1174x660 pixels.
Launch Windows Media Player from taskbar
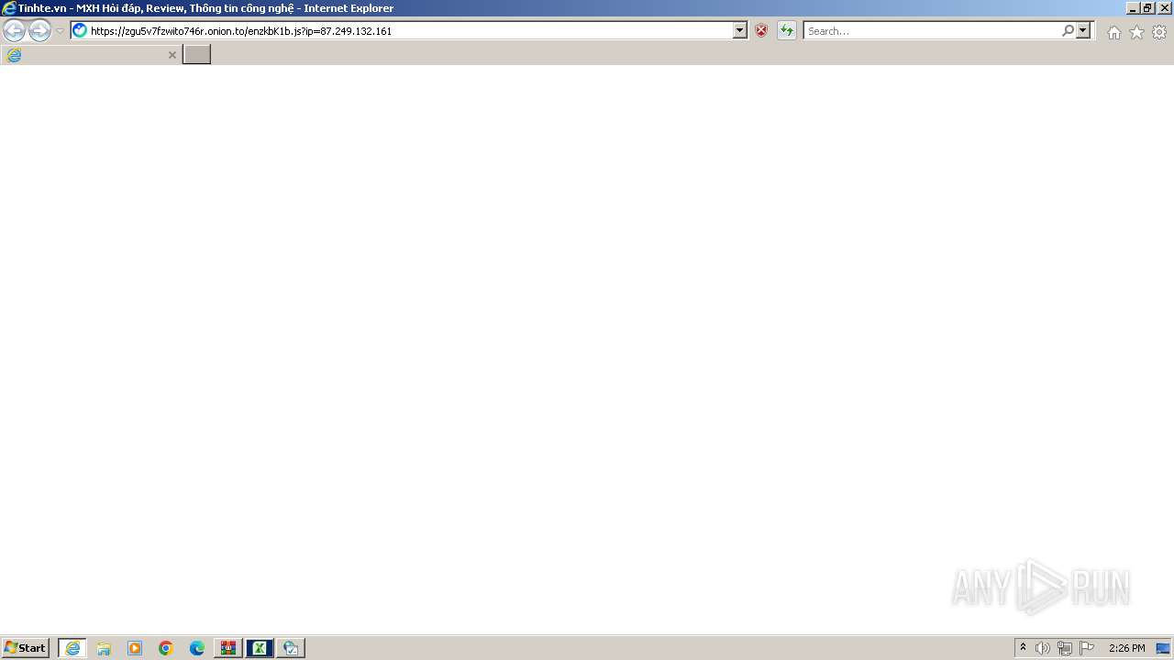(x=135, y=648)
